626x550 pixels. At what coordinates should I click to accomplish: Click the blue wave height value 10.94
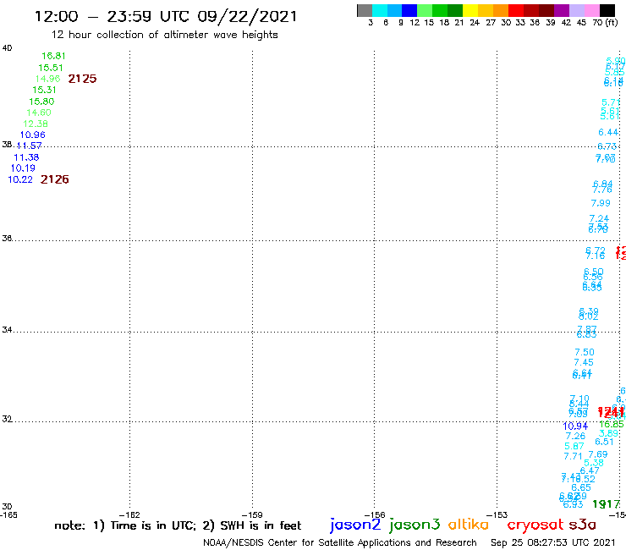coord(575,426)
